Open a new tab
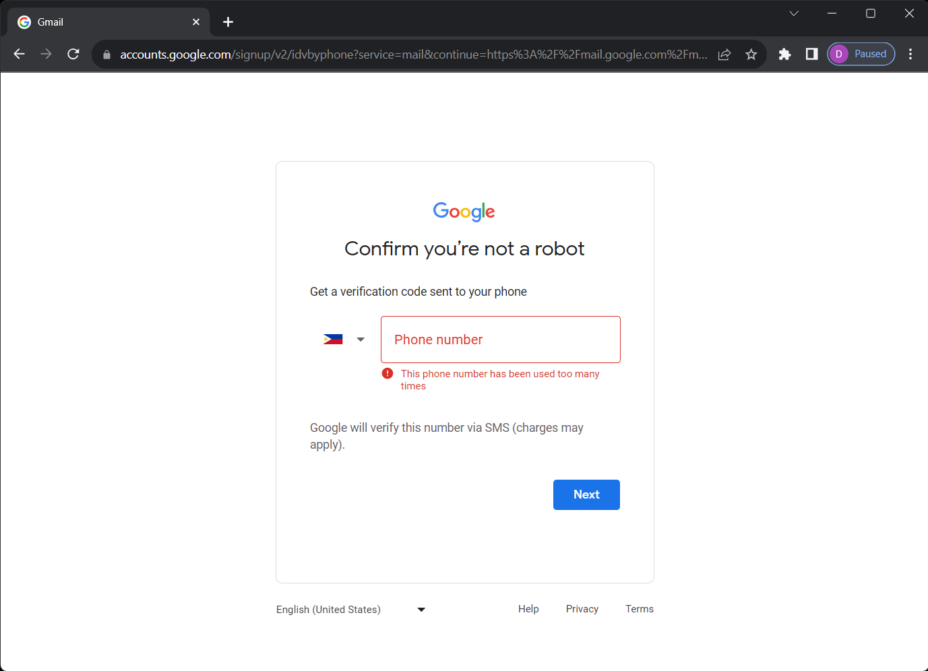The height and width of the screenshot is (671, 928). coord(228,22)
